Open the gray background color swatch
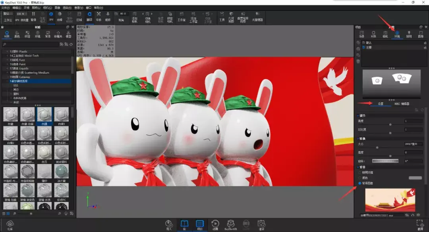This screenshot has width=429, height=232. coord(415,178)
